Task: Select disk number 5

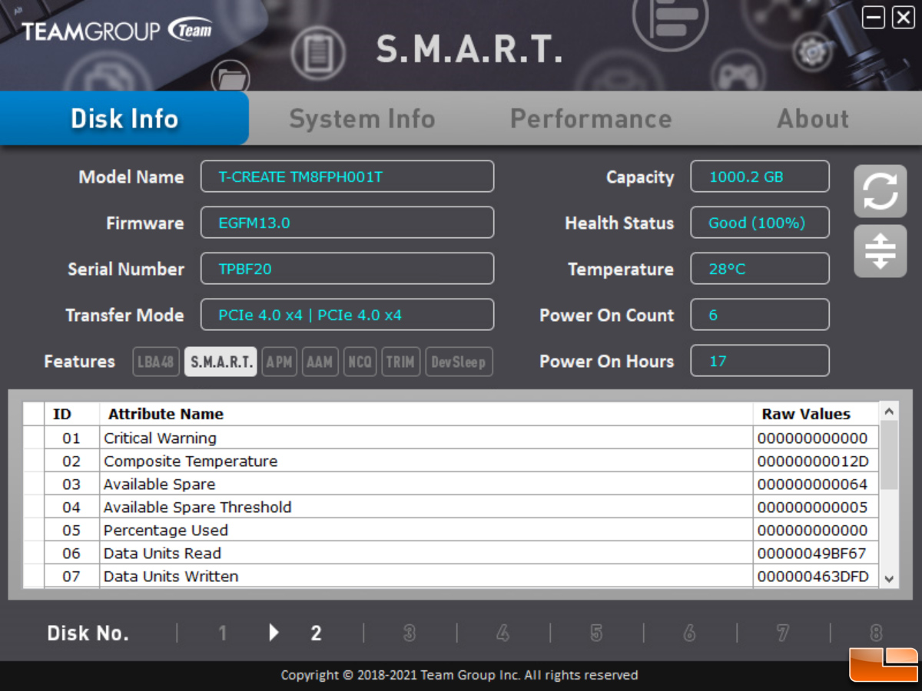Action: 596,633
